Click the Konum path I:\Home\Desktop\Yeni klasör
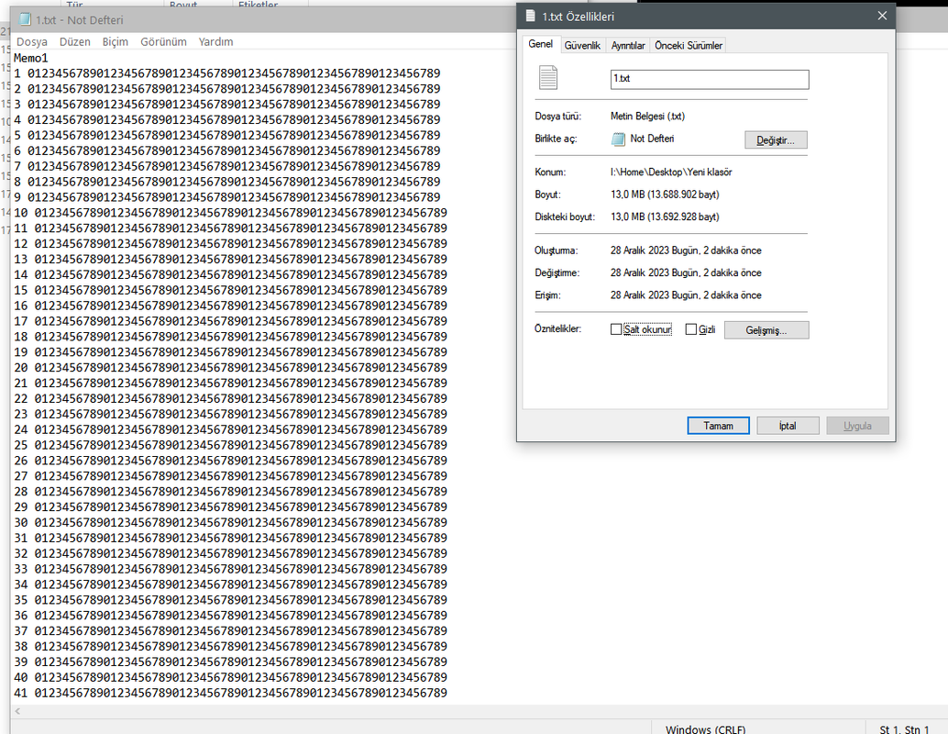948x734 pixels. point(671,172)
